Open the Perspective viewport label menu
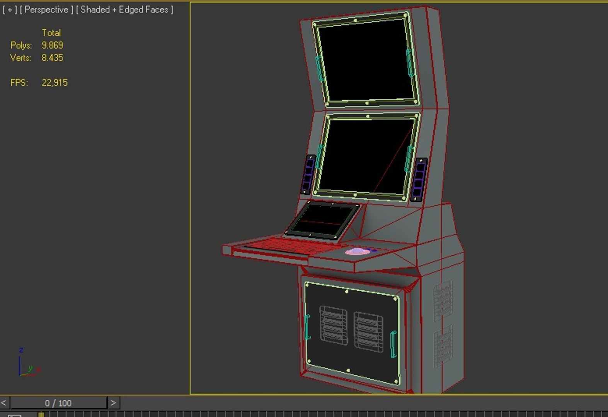 [x=46, y=10]
